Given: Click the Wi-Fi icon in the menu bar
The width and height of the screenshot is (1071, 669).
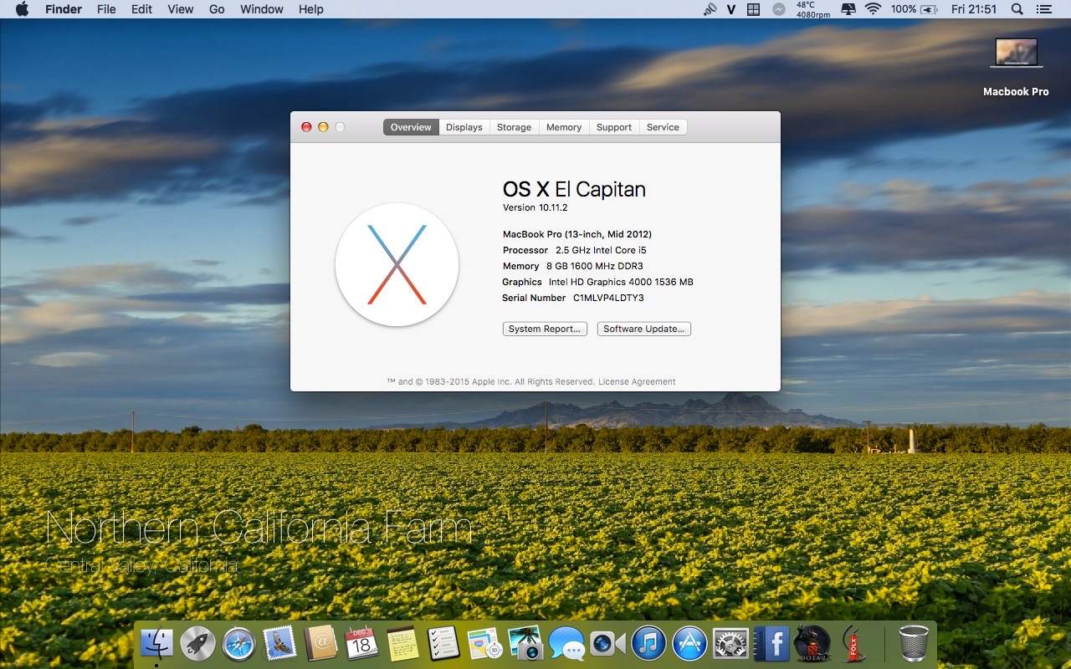Looking at the screenshot, I should [x=874, y=9].
